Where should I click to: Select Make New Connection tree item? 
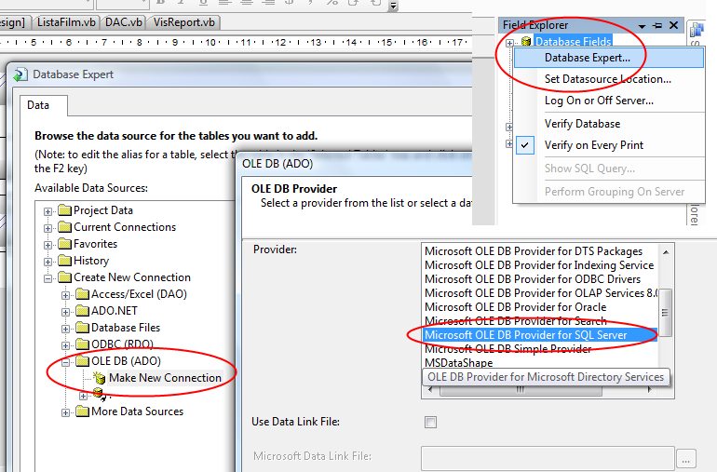(165, 378)
